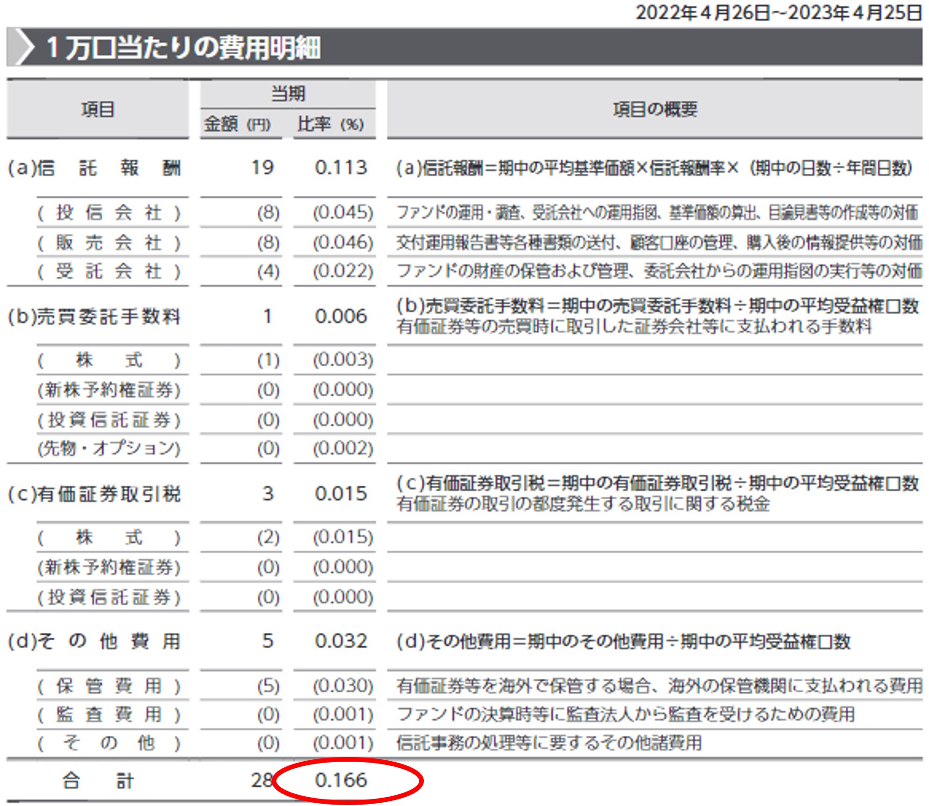Click the amount (5) for 保管費用
Viewport: 929px width, 806px height.
click(268, 686)
